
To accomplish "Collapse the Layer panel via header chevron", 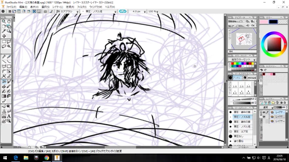I will point(286,99).
